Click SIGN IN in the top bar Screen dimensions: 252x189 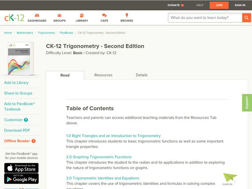click(240, 5)
